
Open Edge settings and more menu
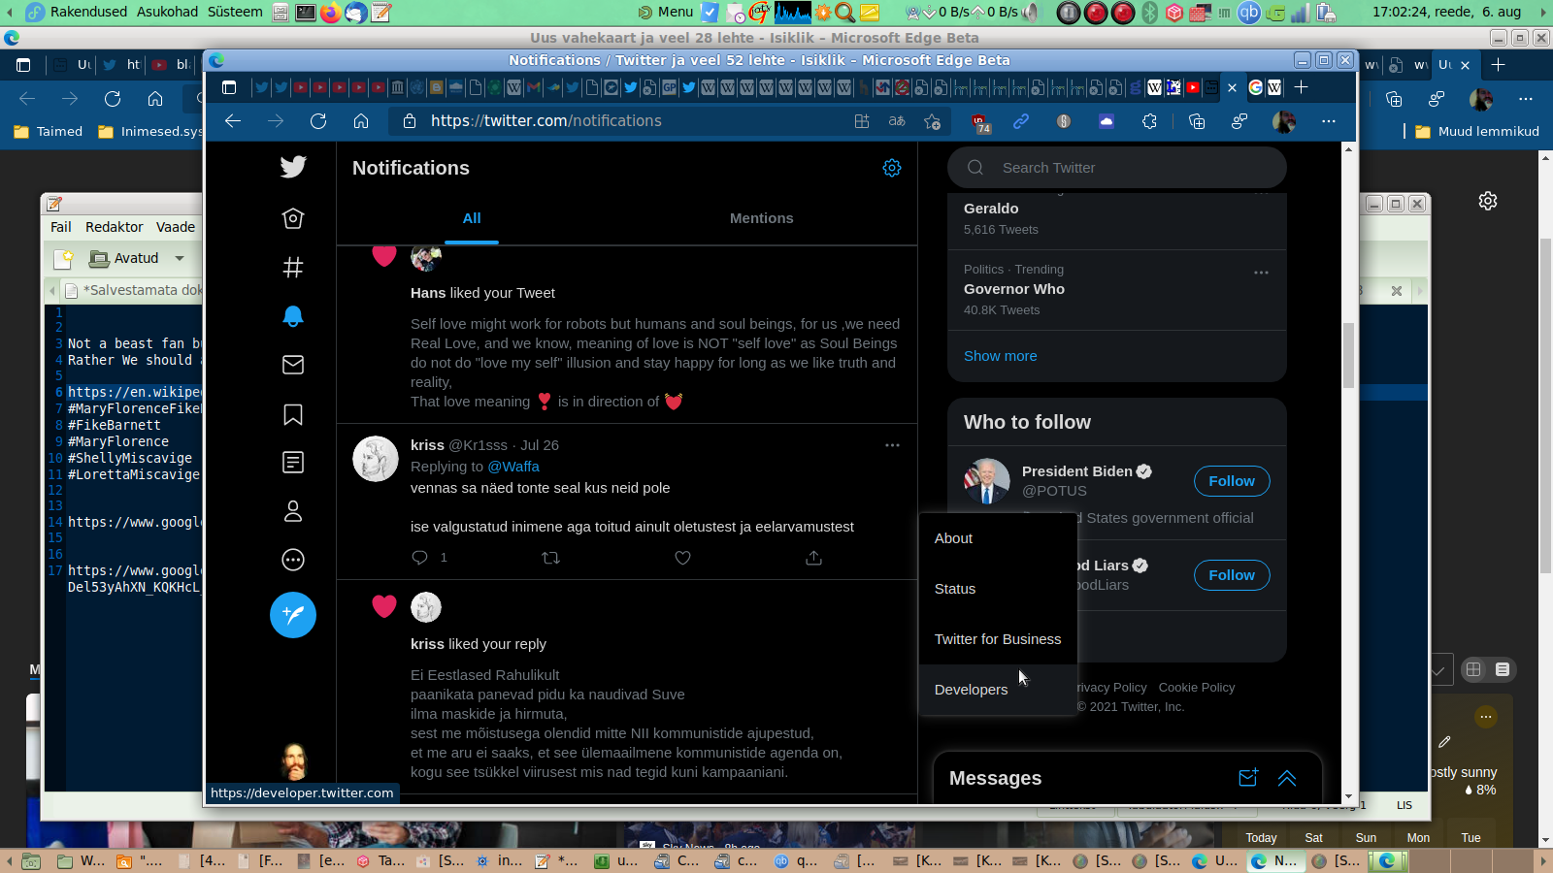[1329, 121]
